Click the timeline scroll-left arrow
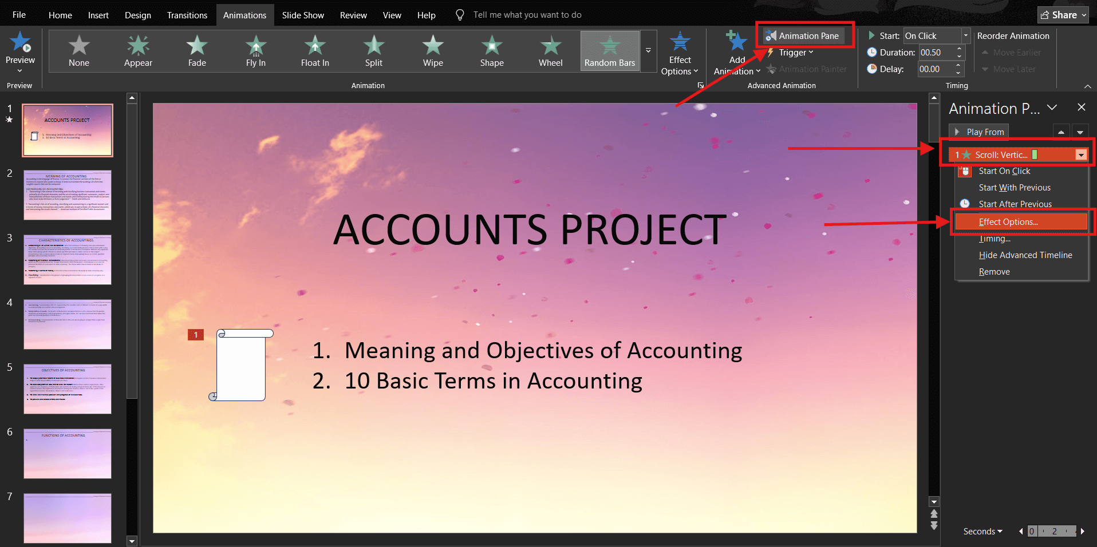Viewport: 1097px width, 547px height. (1021, 532)
